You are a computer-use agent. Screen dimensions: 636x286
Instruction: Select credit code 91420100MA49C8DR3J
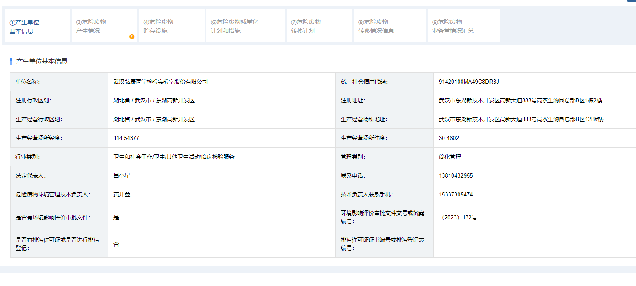point(469,82)
